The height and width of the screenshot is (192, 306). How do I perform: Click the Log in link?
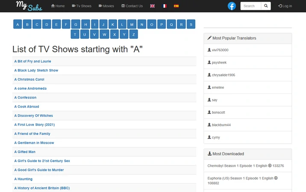[285, 6]
